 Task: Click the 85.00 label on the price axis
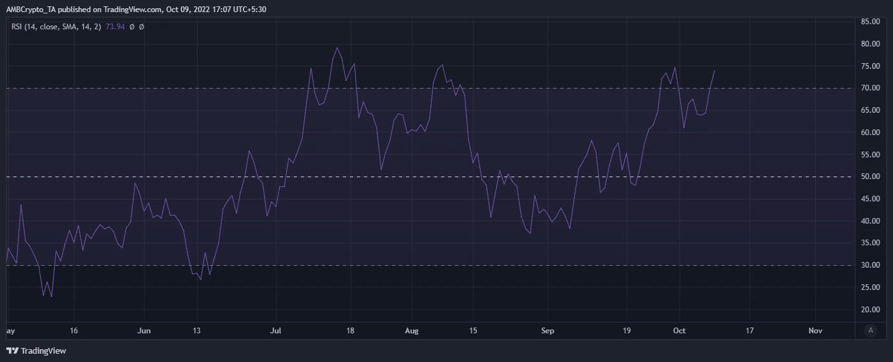pos(871,22)
